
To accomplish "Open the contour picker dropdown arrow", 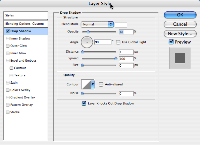I will (93, 84).
